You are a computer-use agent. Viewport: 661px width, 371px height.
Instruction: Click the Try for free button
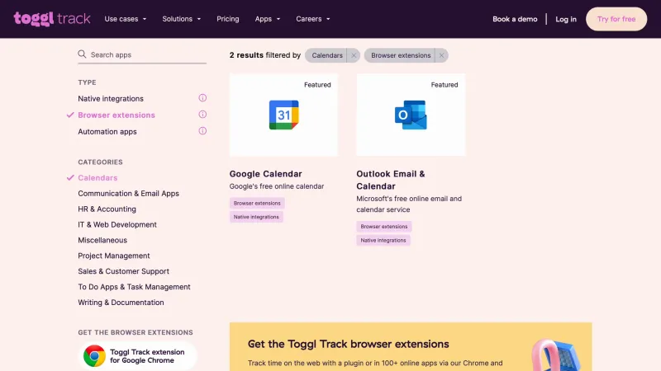tap(616, 19)
